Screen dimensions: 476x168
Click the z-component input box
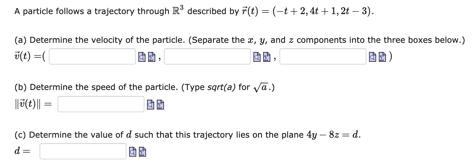[323, 57]
